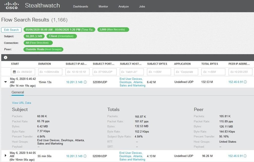Click the Outside Hosts host groups pill

(x=43, y=49)
